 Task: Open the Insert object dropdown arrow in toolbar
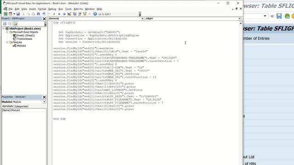pyautogui.click(x=14, y=14)
